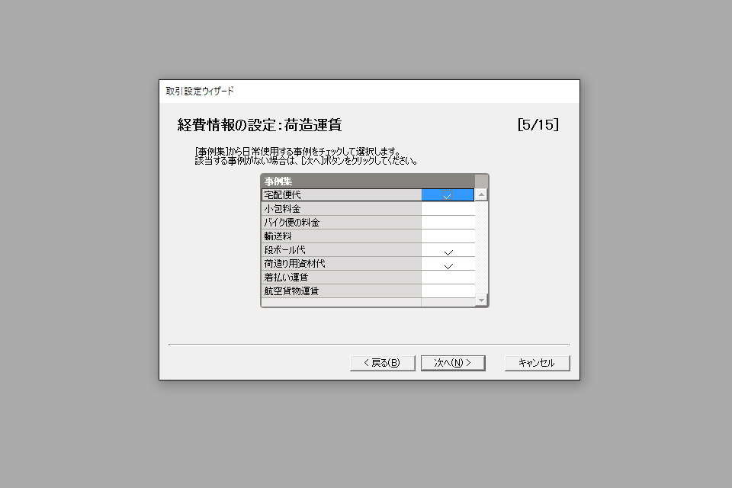Uncheck the 宅配便代 checkbox
Image resolution: width=732 pixels, height=488 pixels.
pyautogui.click(x=448, y=195)
